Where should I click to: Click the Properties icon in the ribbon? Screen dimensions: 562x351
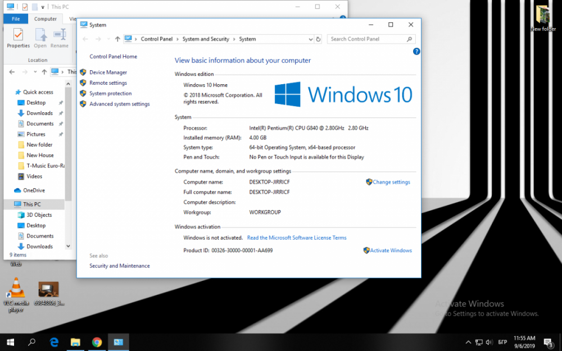[18, 38]
